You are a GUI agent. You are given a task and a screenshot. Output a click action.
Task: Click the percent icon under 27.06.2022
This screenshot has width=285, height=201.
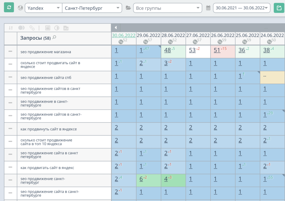click(x=195, y=42)
